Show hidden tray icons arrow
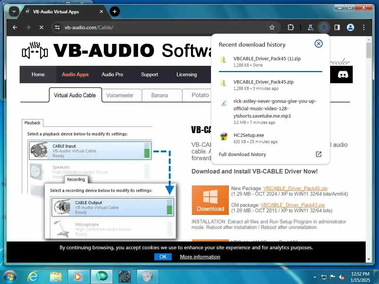379x284 pixels. click(x=315, y=277)
